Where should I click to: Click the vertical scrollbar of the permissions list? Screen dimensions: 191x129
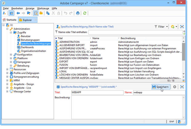click(x=184, y=51)
